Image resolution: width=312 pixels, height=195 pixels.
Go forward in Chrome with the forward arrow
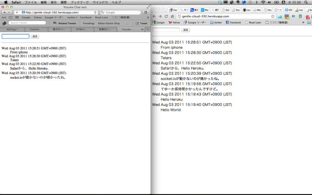(160, 16)
